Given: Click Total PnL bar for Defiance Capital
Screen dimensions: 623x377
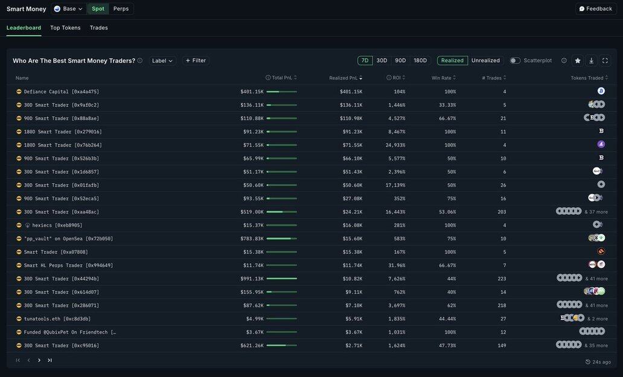Looking at the screenshot, I should [x=281, y=92].
